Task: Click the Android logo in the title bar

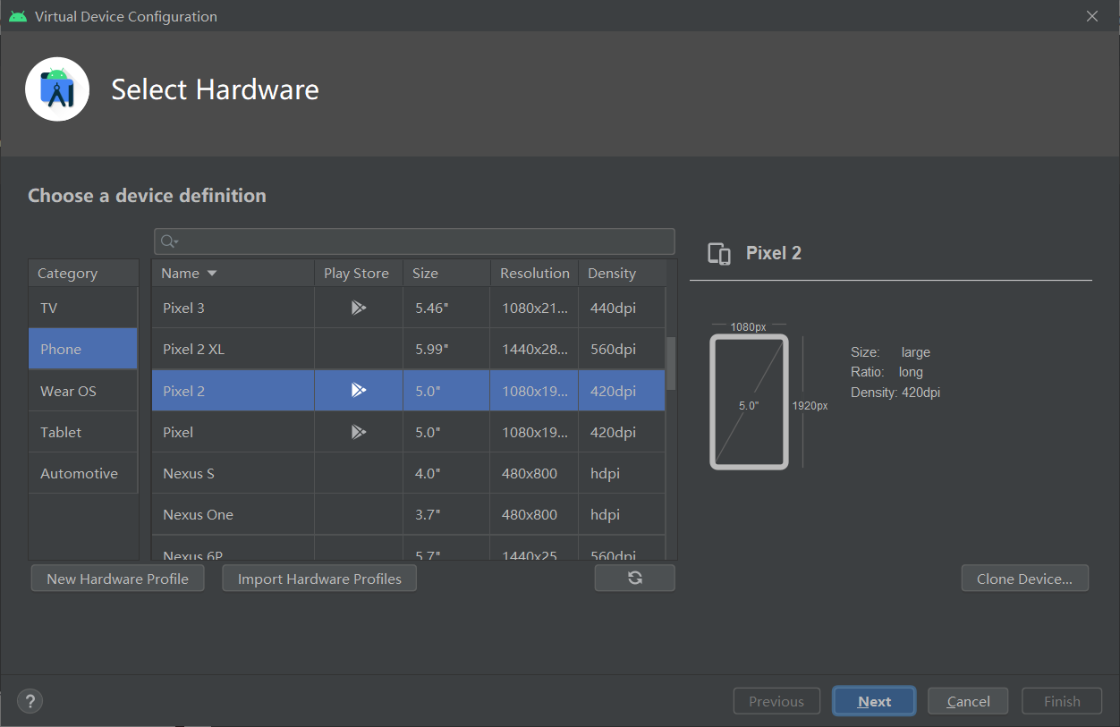Action: (18, 15)
